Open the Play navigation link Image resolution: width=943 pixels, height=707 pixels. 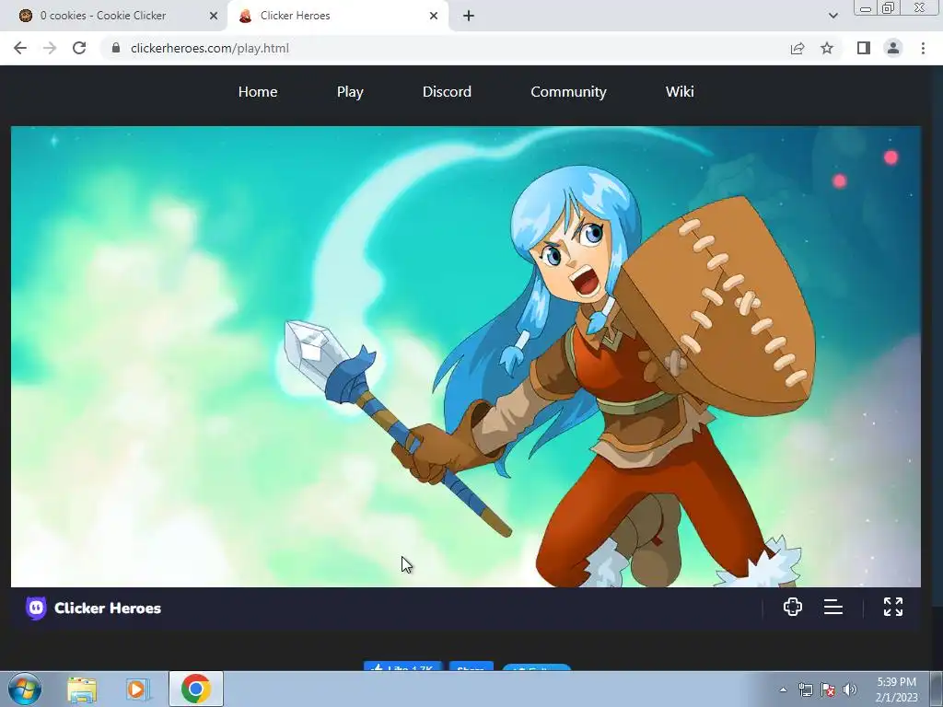[350, 92]
